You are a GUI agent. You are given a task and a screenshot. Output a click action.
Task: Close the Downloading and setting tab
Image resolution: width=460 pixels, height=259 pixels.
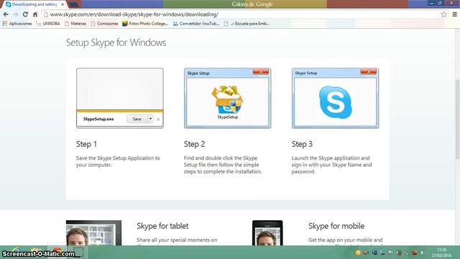(63, 4)
